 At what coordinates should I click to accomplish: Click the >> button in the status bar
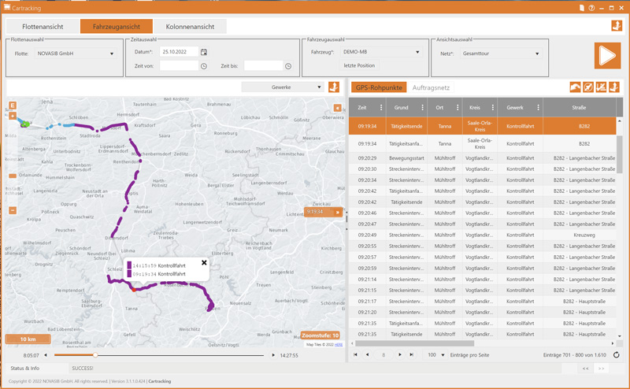[601, 368]
